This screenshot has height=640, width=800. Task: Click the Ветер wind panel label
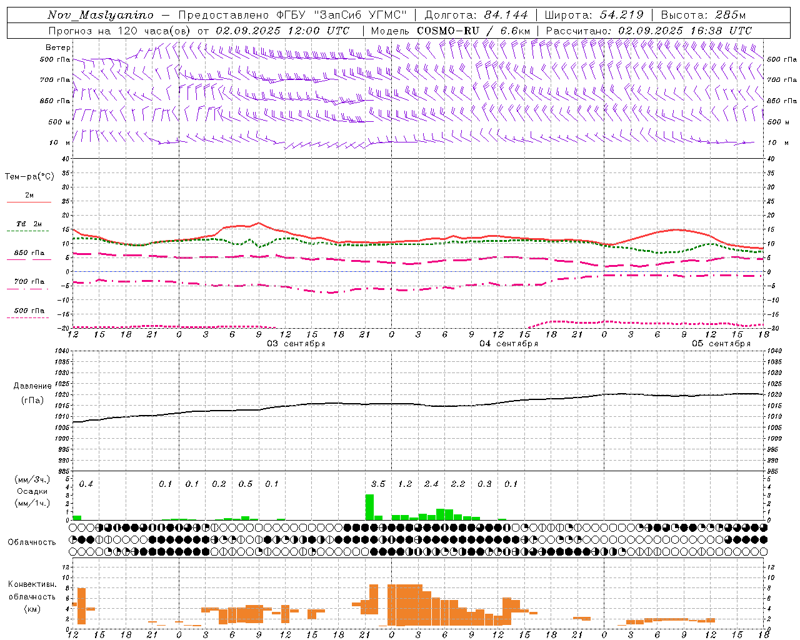(x=57, y=47)
